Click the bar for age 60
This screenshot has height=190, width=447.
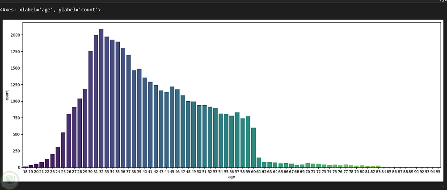click(x=253, y=148)
